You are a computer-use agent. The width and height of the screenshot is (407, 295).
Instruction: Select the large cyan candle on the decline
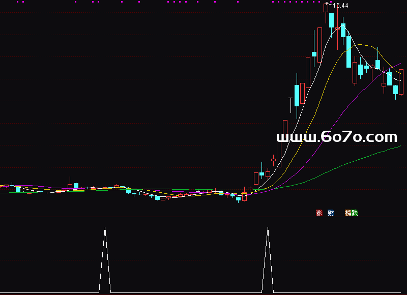348,51
